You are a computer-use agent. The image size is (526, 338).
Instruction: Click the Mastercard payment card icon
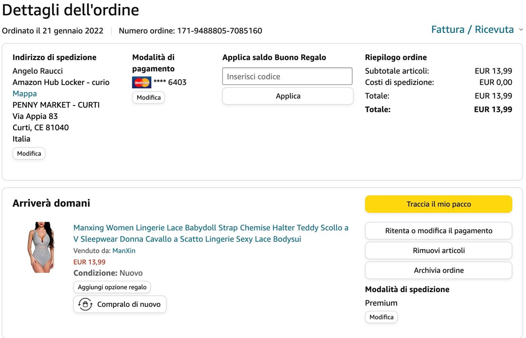point(141,82)
